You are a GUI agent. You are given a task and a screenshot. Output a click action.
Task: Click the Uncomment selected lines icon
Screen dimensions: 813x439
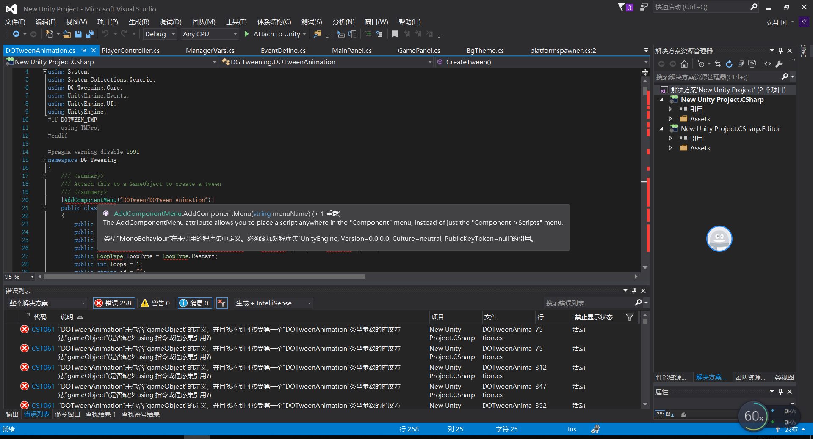tap(379, 34)
